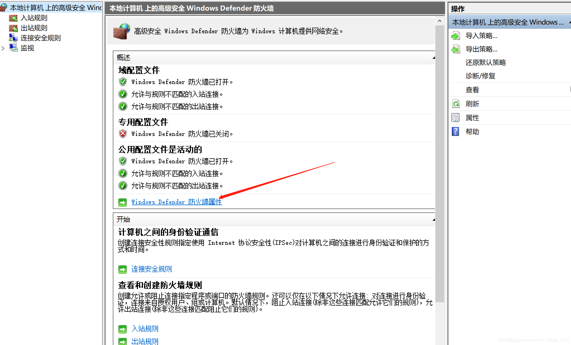Click the firewall globe icon in the header banner
Screen dimensions: 571x345
coord(122,31)
